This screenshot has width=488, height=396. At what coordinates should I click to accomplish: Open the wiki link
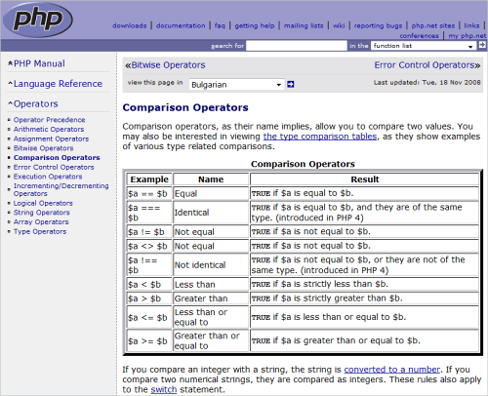[339, 25]
